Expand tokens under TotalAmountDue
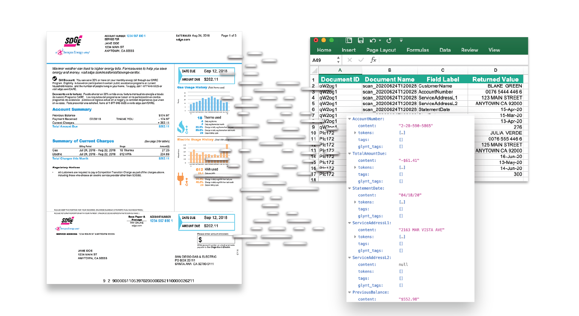 click(355, 167)
